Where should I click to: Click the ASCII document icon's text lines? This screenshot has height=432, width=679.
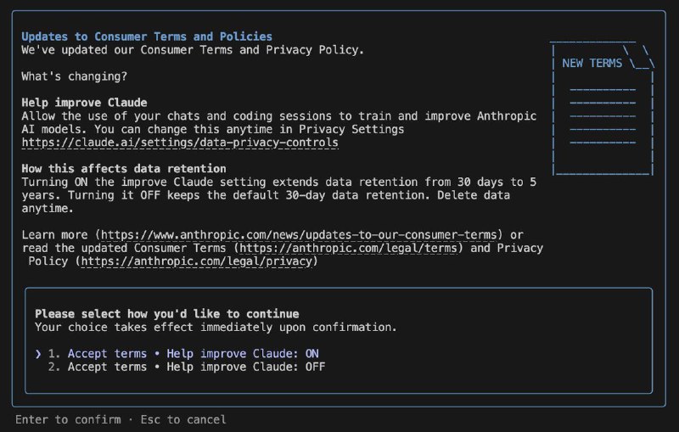click(602, 115)
